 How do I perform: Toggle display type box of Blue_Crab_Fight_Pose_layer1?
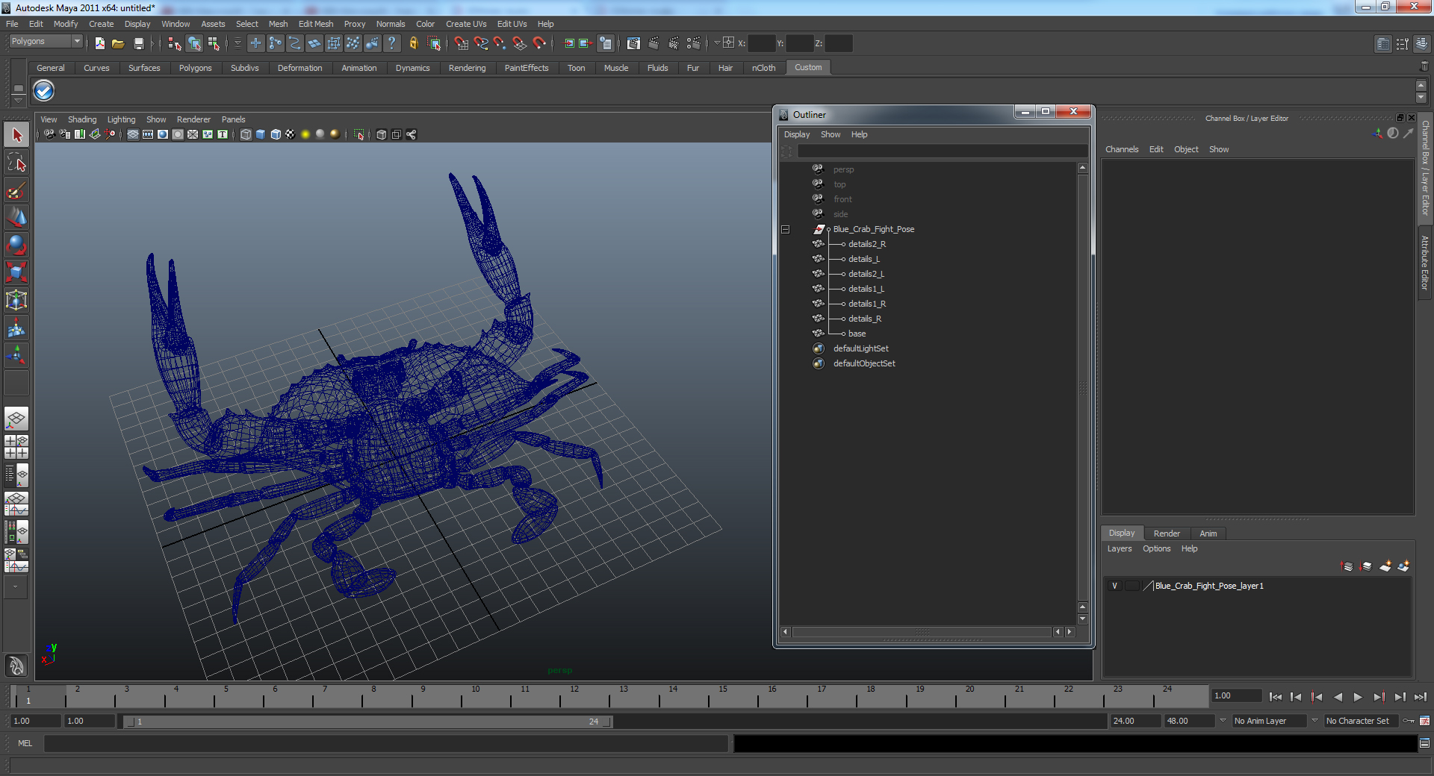pyautogui.click(x=1132, y=586)
